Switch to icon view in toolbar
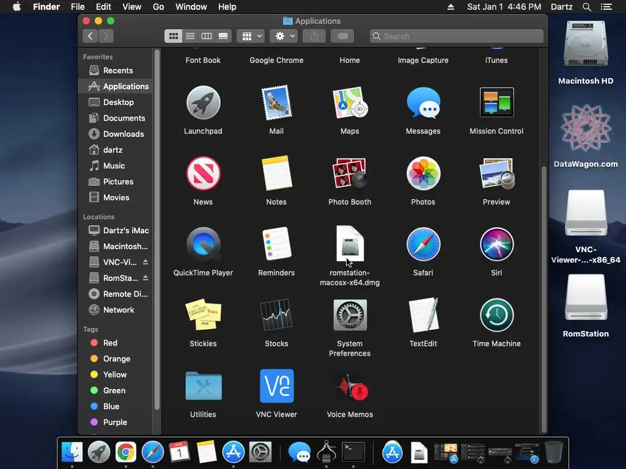This screenshot has width=626, height=469. click(x=173, y=36)
